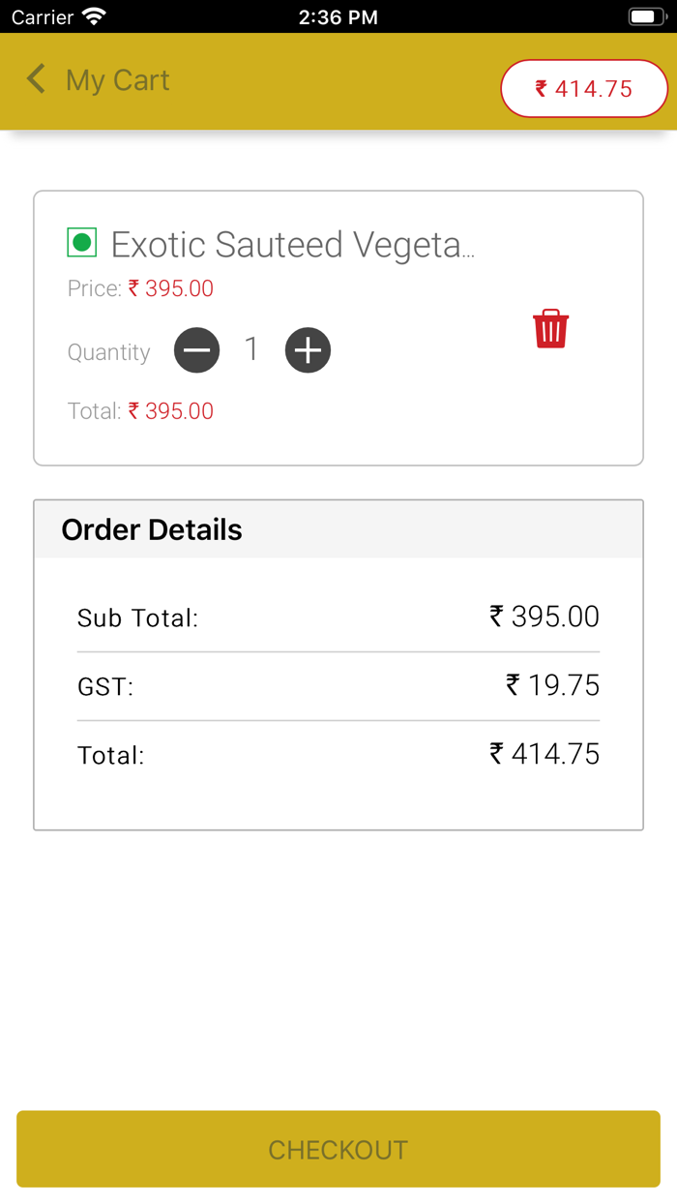Tap the My Cart header title

click(117, 80)
